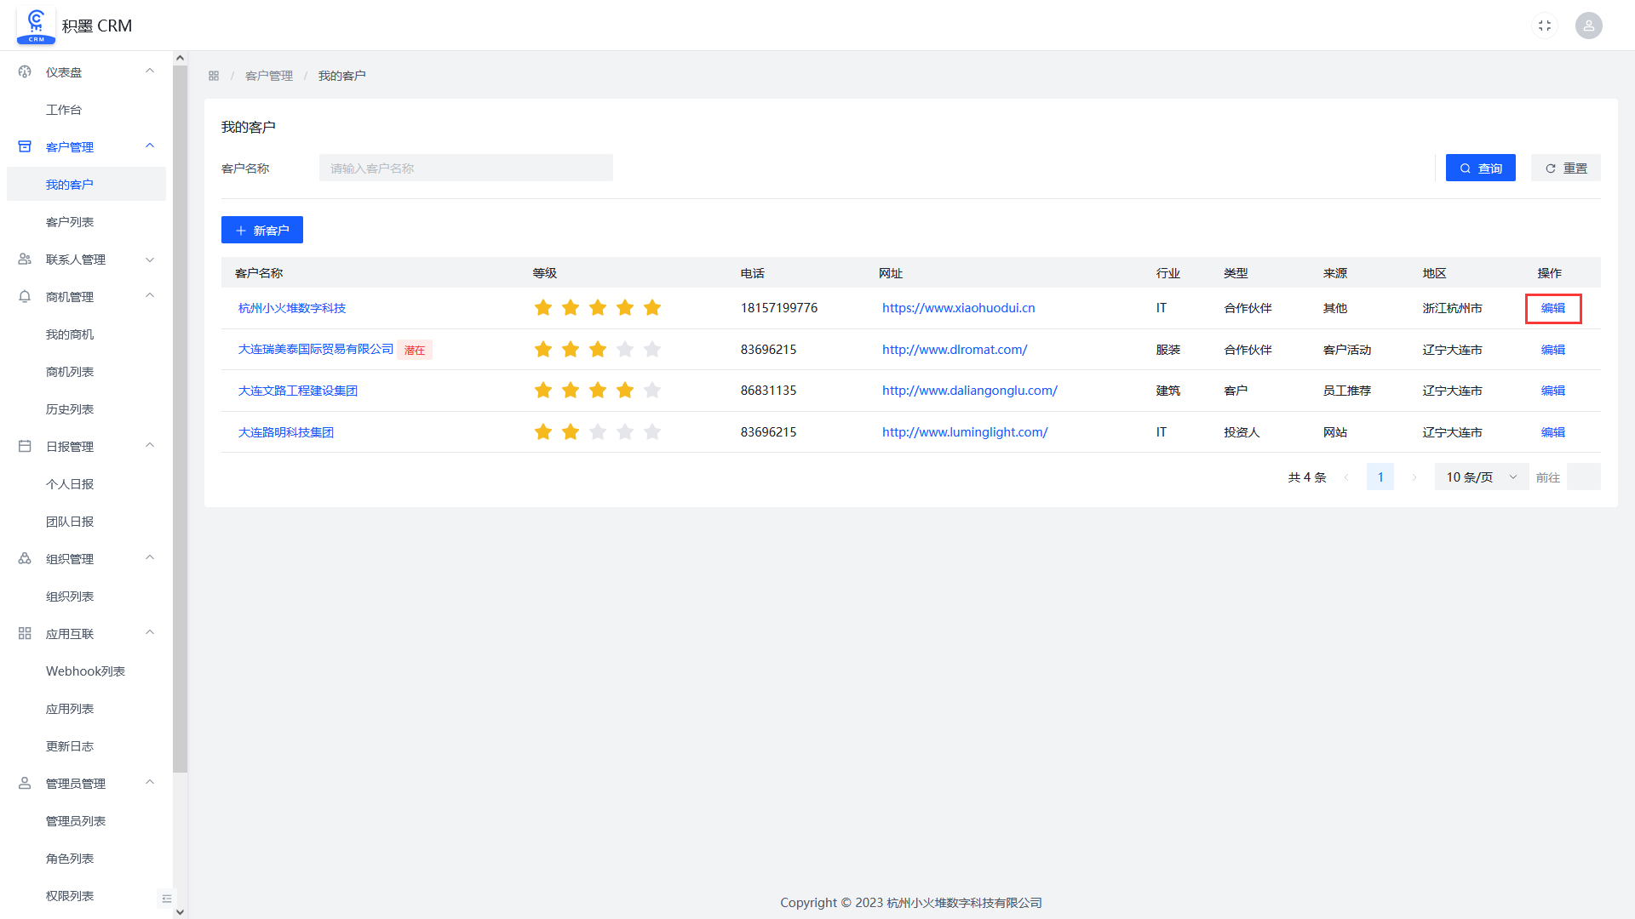Open the http://www.luminglight.com/ link
1635x919 pixels.
tap(965, 432)
